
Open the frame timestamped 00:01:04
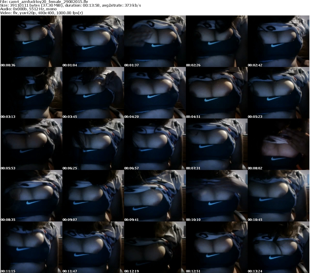[x=93, y=41]
